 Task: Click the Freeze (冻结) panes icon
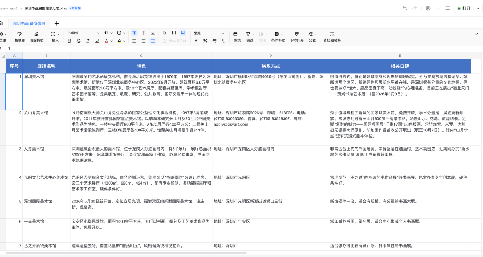point(236,34)
